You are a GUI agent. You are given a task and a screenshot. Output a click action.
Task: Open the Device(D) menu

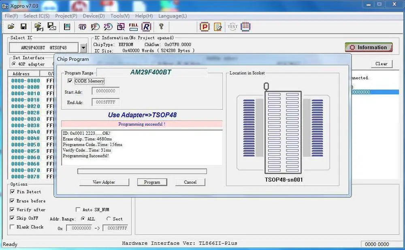(94, 16)
